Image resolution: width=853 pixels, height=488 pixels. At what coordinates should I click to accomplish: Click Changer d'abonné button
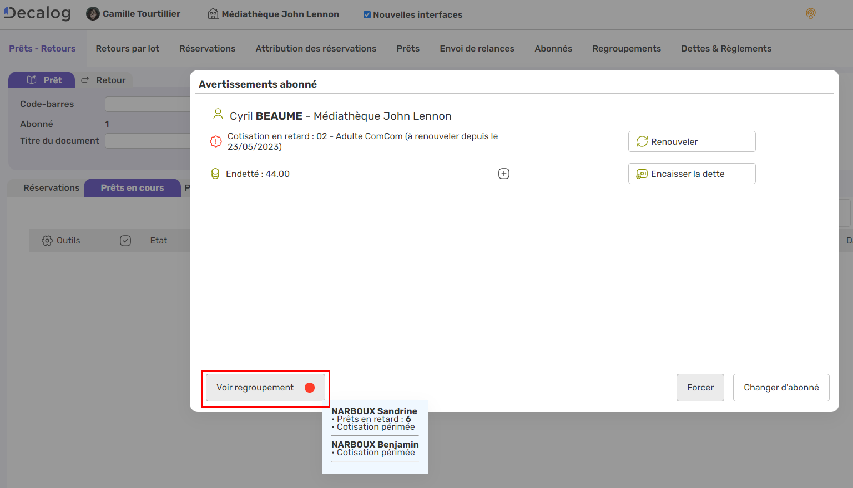(x=781, y=388)
